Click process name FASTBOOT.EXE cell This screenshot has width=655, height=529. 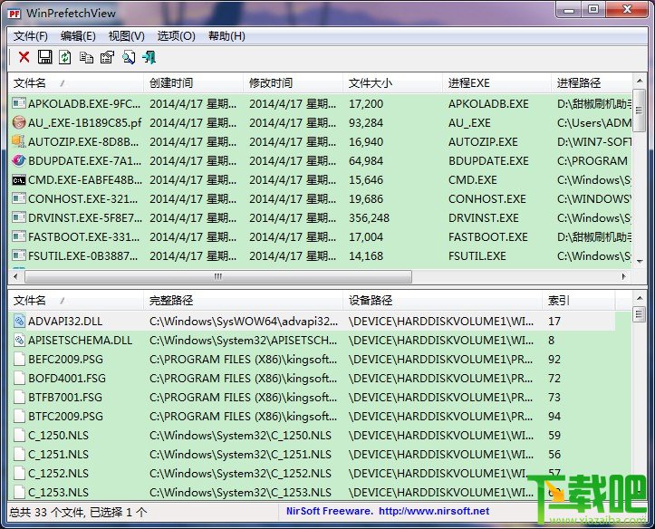[x=488, y=236]
